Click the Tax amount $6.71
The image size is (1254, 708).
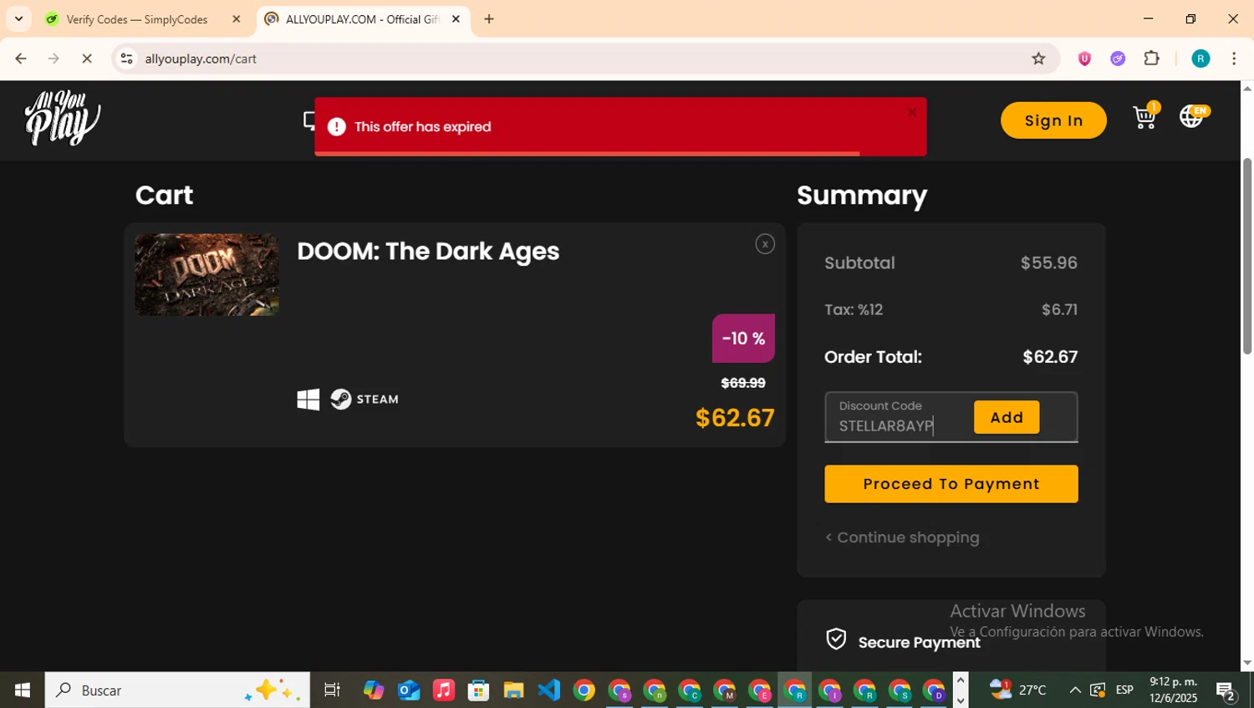click(x=1059, y=309)
